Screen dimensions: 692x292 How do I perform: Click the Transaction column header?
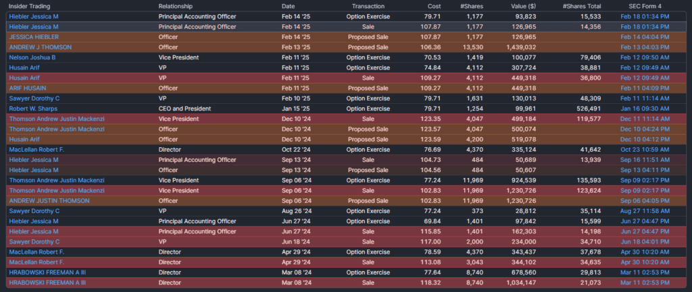pos(368,6)
